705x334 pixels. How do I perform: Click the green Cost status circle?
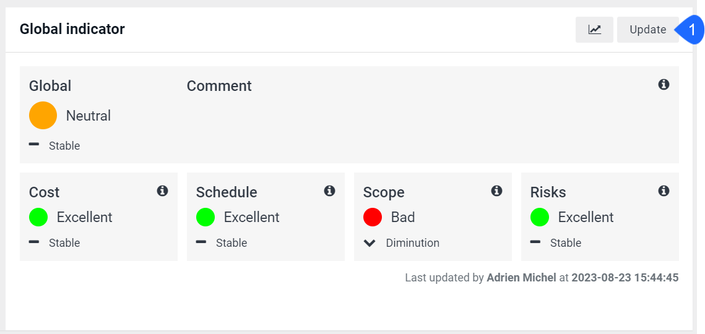pyautogui.click(x=38, y=217)
